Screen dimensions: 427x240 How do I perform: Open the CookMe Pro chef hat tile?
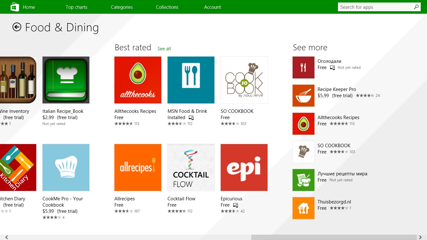(x=66, y=167)
